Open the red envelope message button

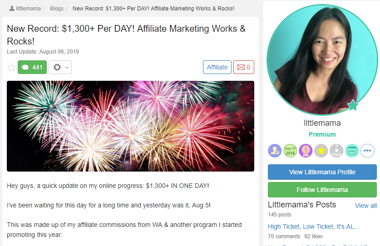tap(244, 67)
